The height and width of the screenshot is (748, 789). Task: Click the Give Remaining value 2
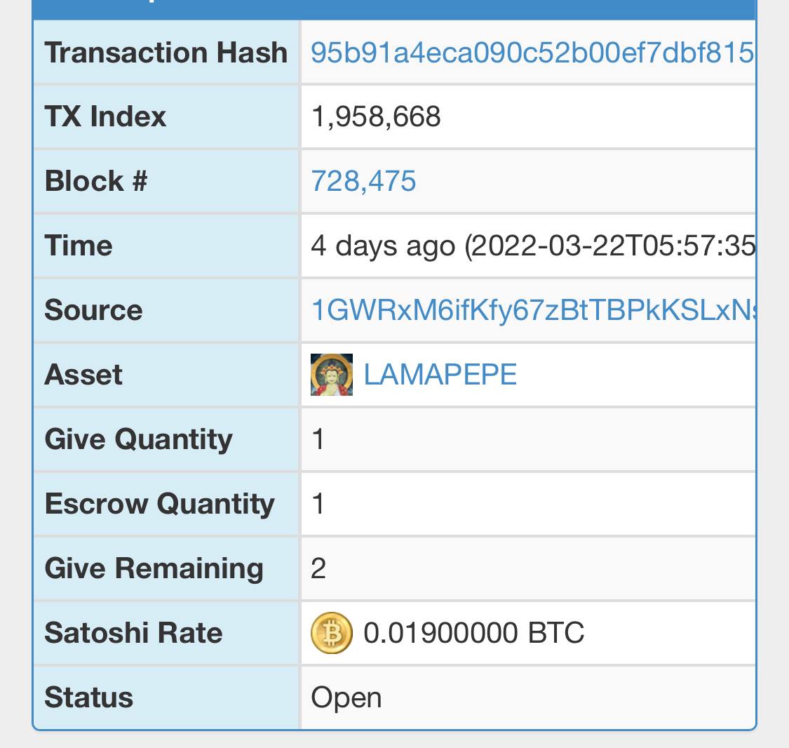point(318,568)
